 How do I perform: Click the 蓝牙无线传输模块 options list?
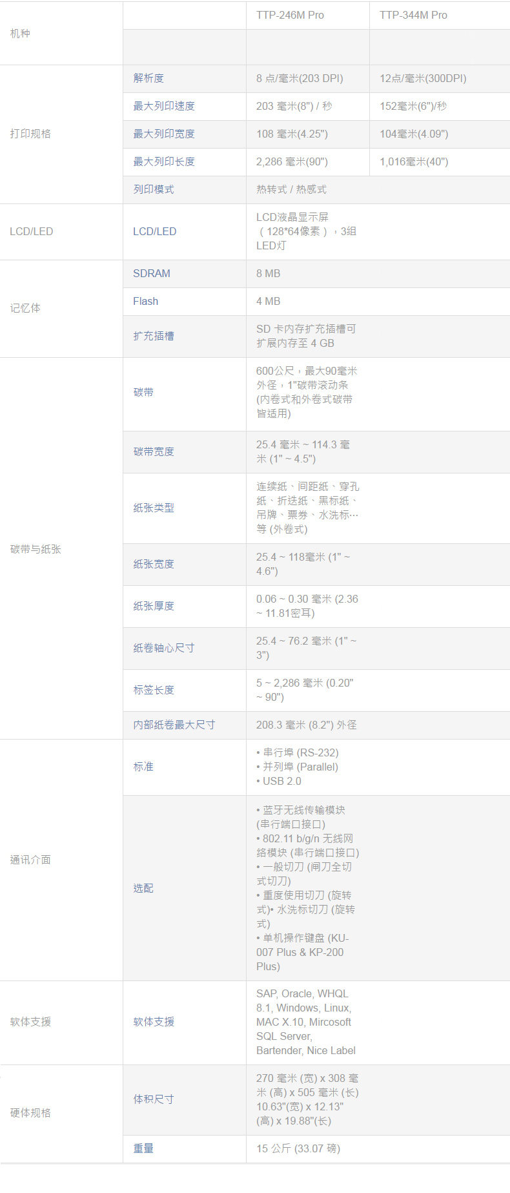[308, 888]
